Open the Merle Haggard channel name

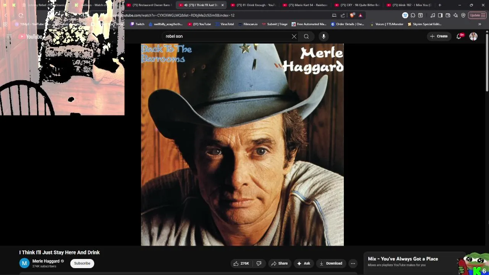click(46, 261)
